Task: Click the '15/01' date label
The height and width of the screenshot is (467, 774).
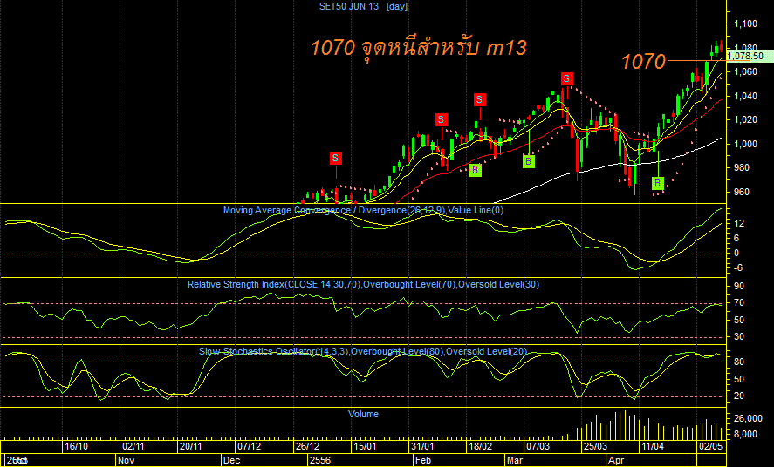Action: (x=365, y=446)
